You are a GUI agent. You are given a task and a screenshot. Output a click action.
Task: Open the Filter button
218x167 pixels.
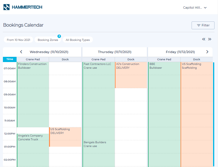coord(203,25)
